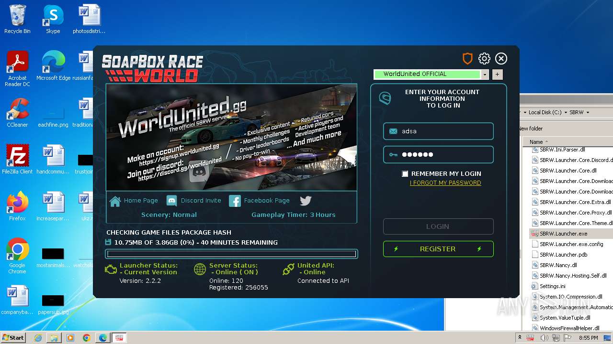Open the Windows Start menu

[x=13, y=337]
